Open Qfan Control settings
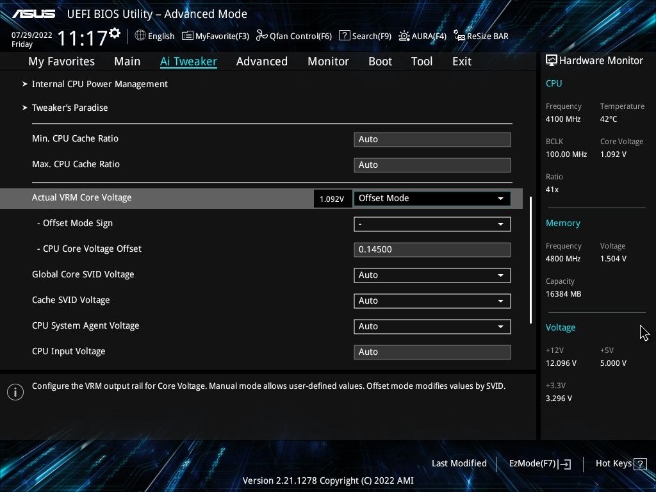 (x=293, y=36)
